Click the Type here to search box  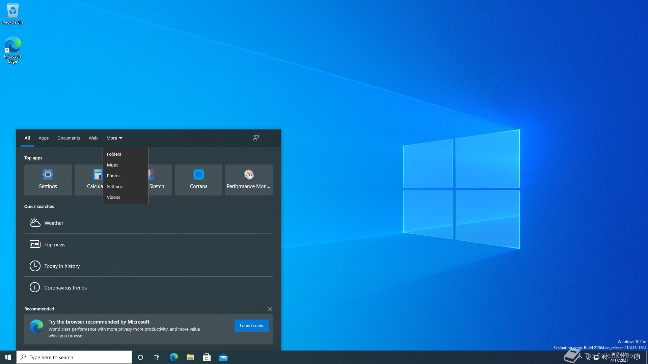point(74,357)
